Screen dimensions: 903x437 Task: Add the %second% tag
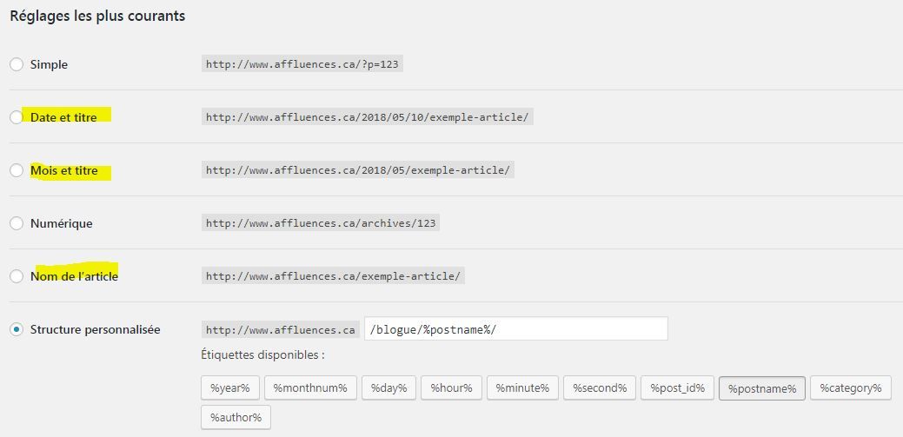[x=600, y=388]
